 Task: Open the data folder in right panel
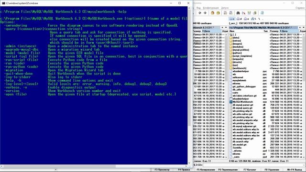pyautogui.click(x=236, y=38)
